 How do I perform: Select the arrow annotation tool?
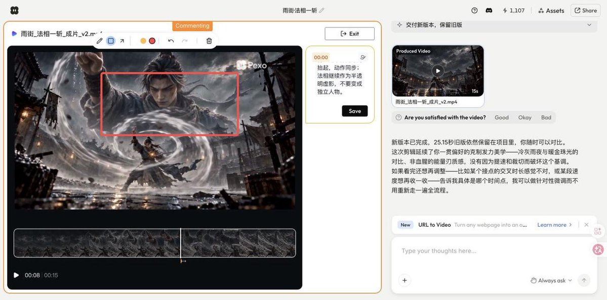point(122,41)
